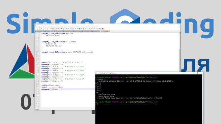221x124 pixels.
Task: Select the active highlighted document tab in Notepad++
Action: click(105, 31)
